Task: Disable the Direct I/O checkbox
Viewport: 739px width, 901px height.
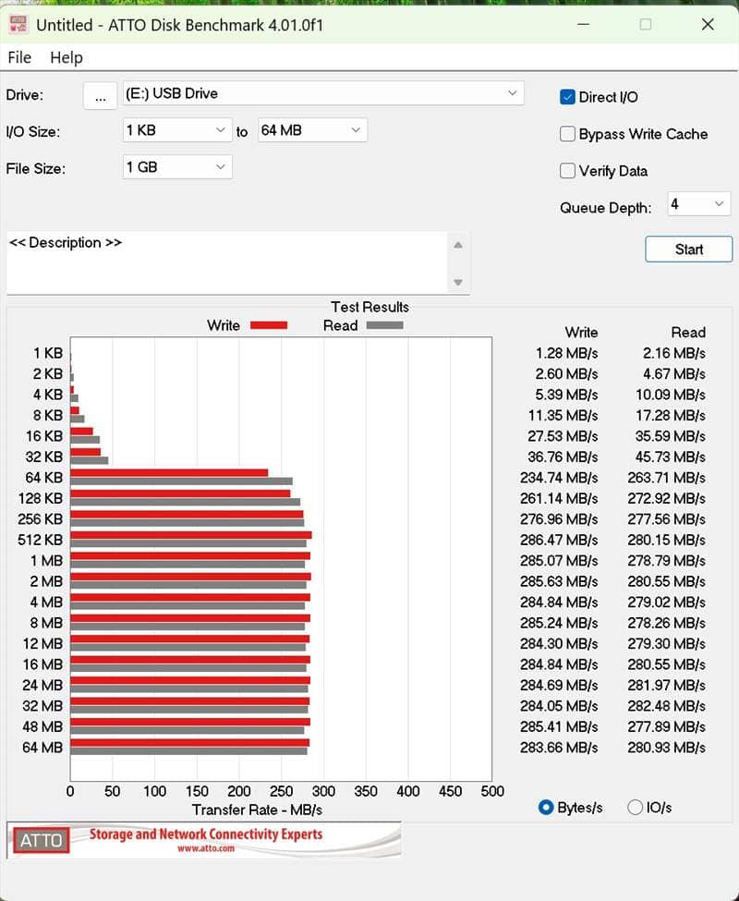Action: point(568,97)
